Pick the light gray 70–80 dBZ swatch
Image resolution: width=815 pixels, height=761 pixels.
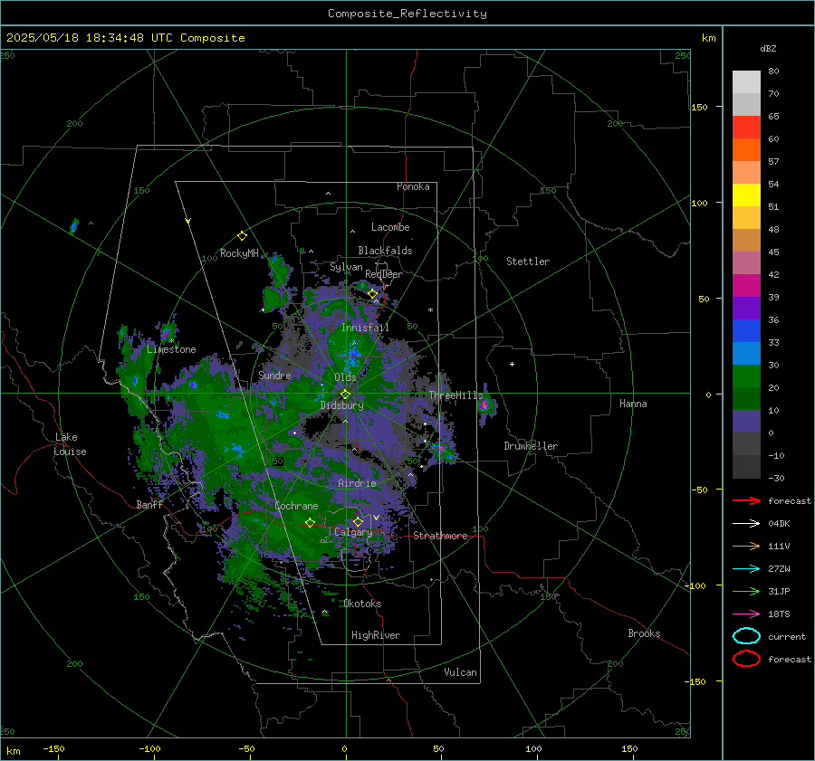tap(746, 82)
